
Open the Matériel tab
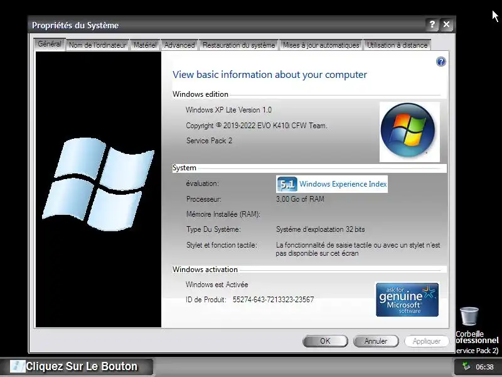[145, 45]
